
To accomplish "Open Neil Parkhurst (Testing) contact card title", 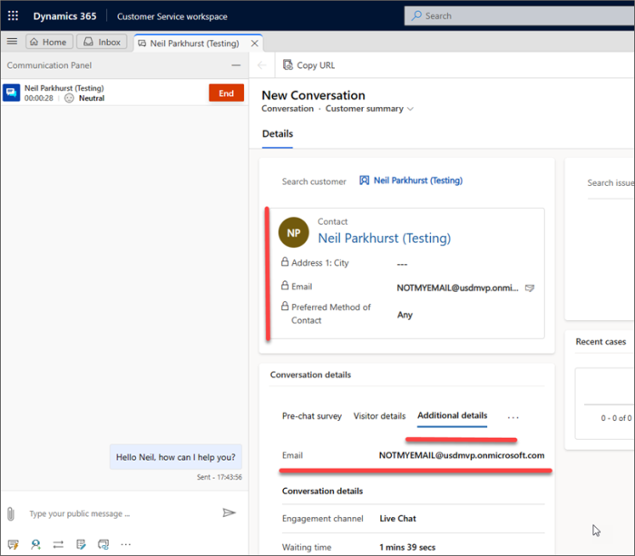I will point(385,239).
